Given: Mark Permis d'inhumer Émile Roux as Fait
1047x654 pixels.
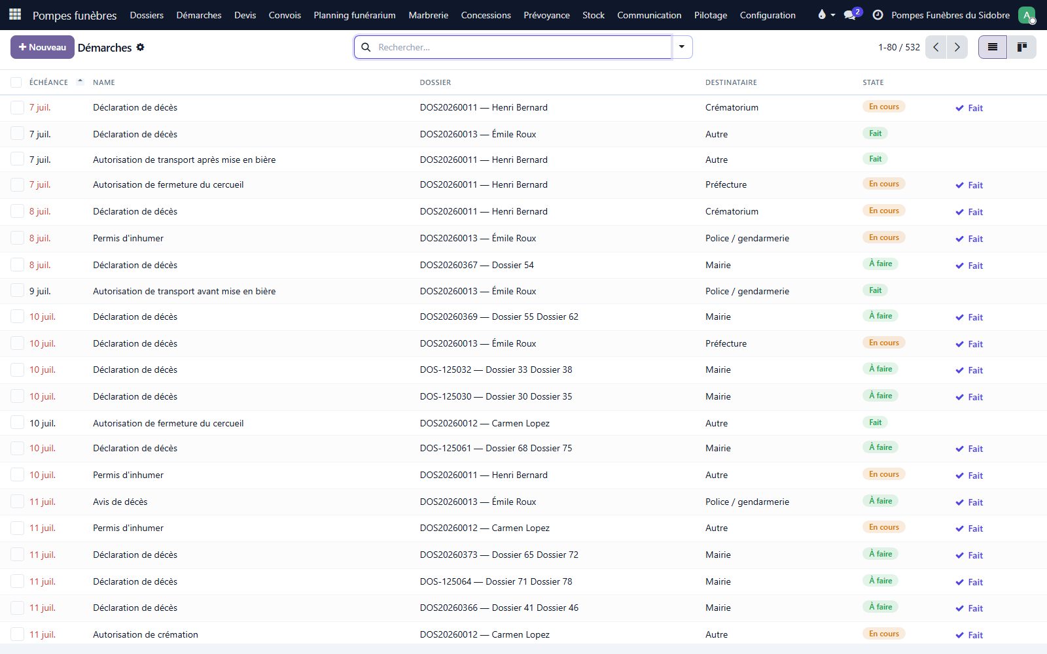Looking at the screenshot, I should (969, 239).
